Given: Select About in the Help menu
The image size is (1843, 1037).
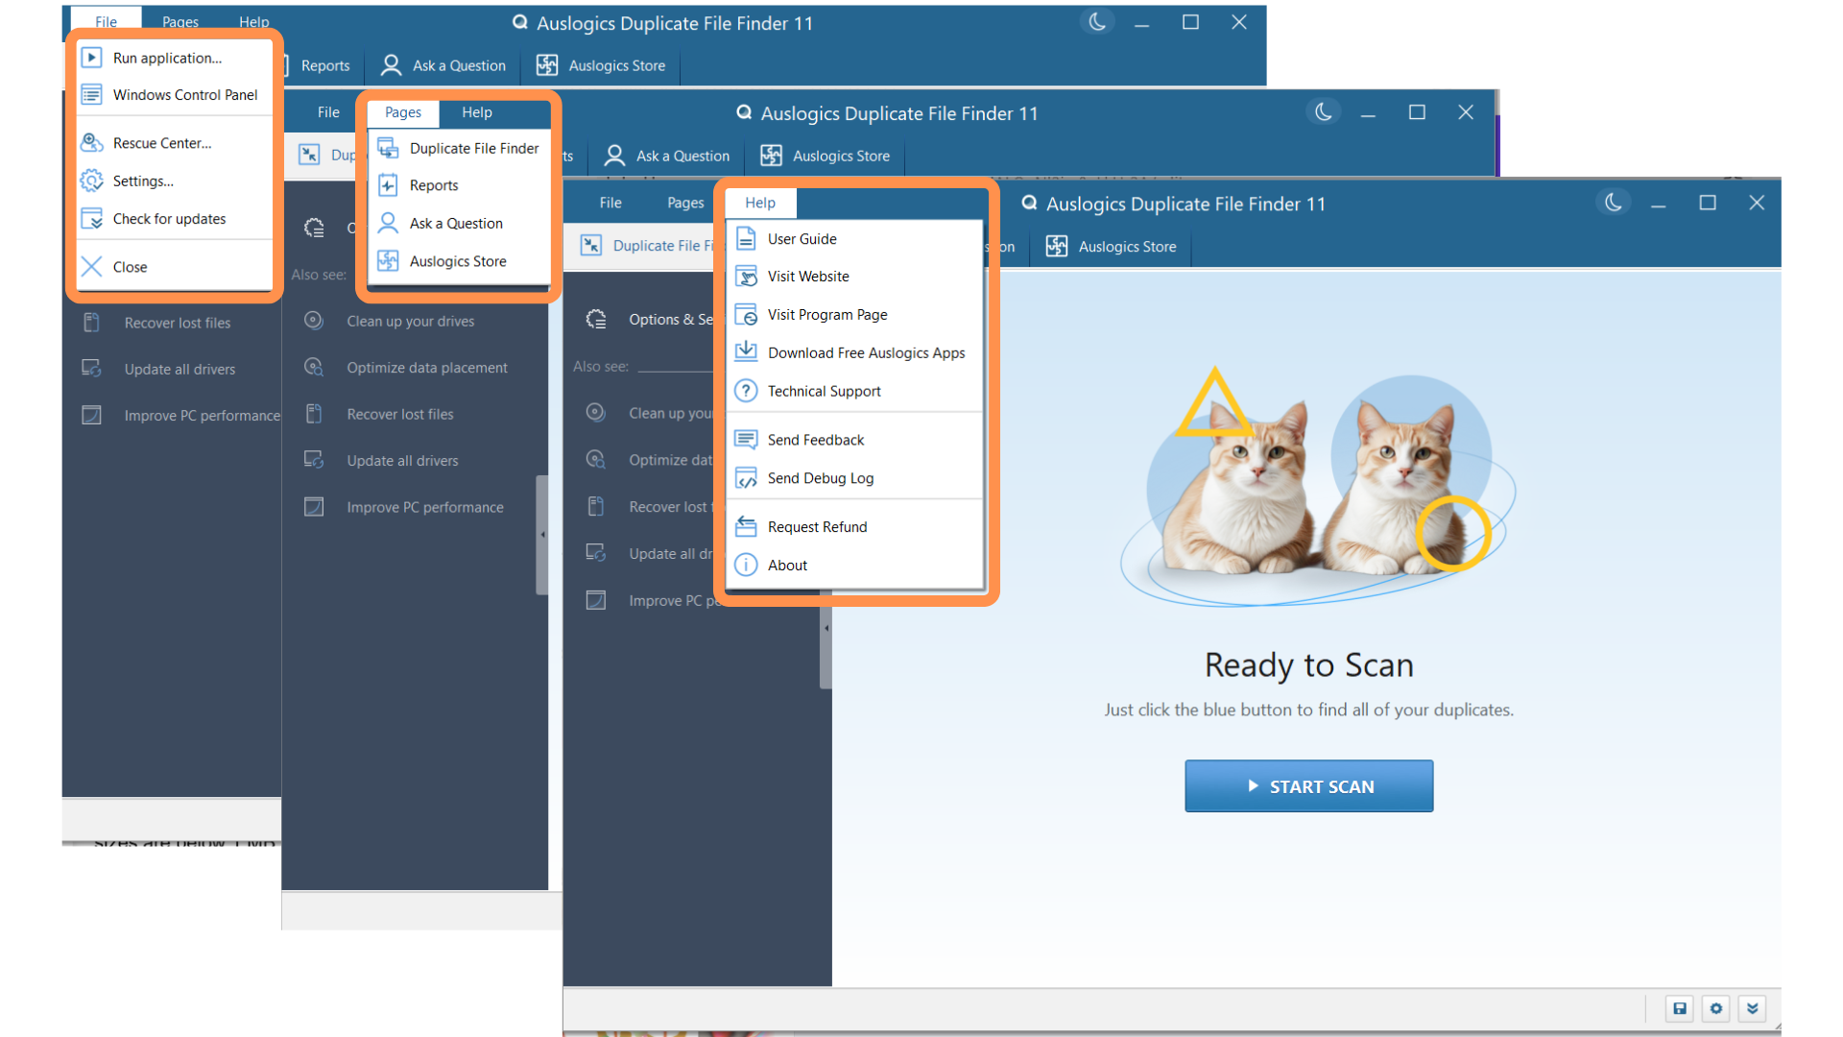Looking at the screenshot, I should tap(787, 566).
